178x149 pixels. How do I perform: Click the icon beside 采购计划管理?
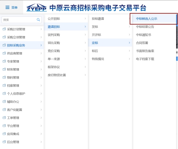pyautogui.click(x=4, y=29)
